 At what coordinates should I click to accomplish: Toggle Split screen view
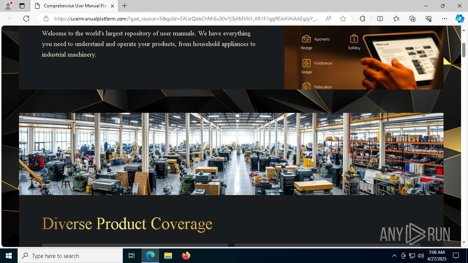point(380,19)
